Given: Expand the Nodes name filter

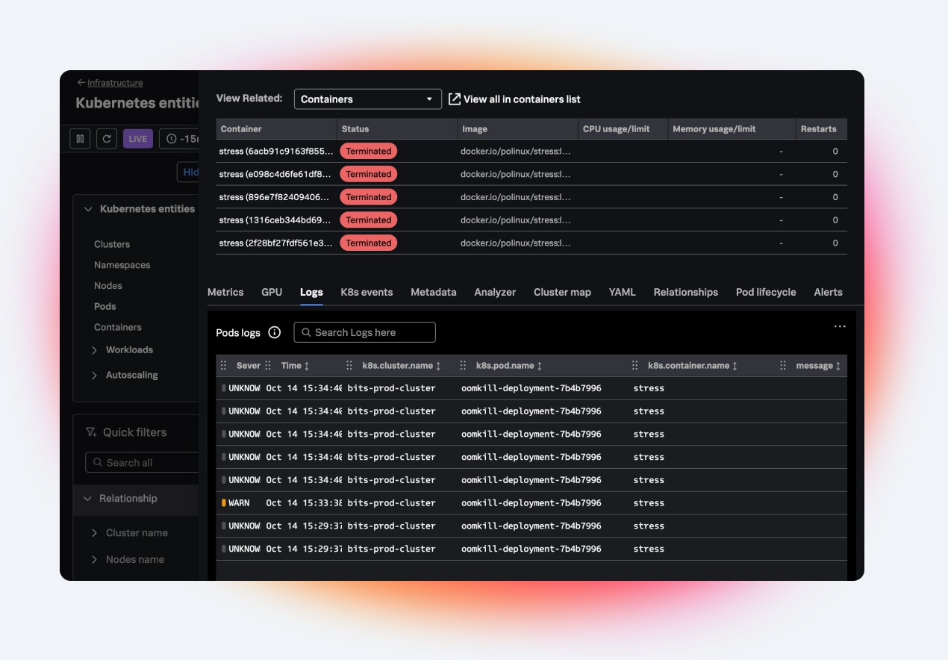Looking at the screenshot, I should [95, 560].
